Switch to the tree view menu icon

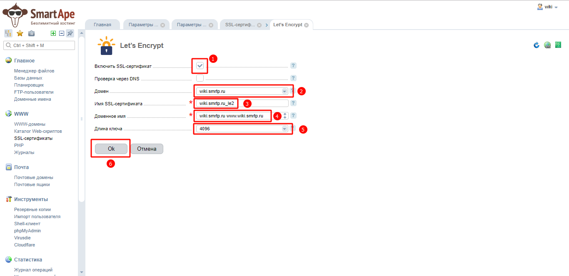pos(8,33)
